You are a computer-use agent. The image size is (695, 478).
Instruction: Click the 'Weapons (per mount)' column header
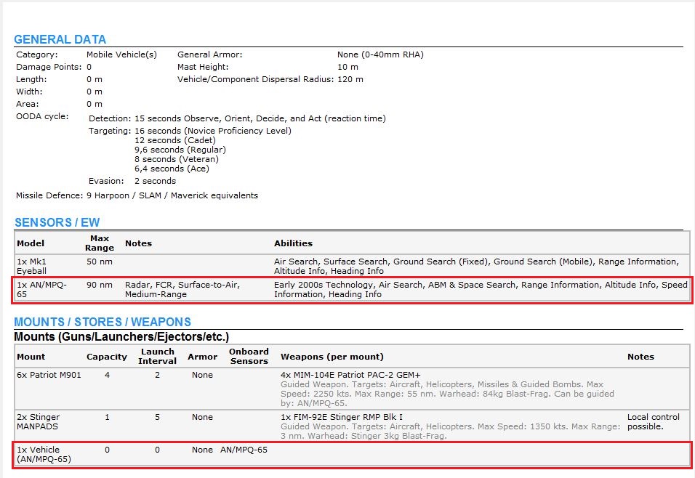pos(332,357)
